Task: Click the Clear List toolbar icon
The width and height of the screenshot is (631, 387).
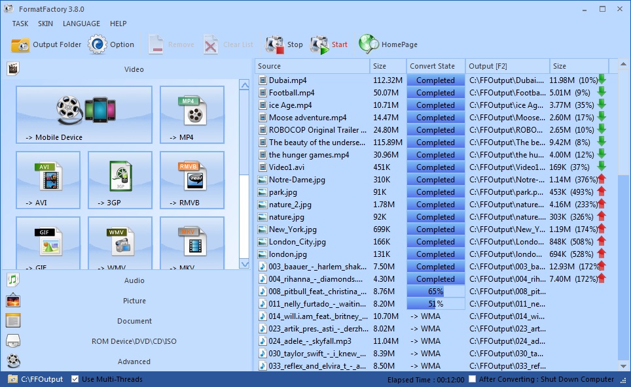Action: [211, 44]
